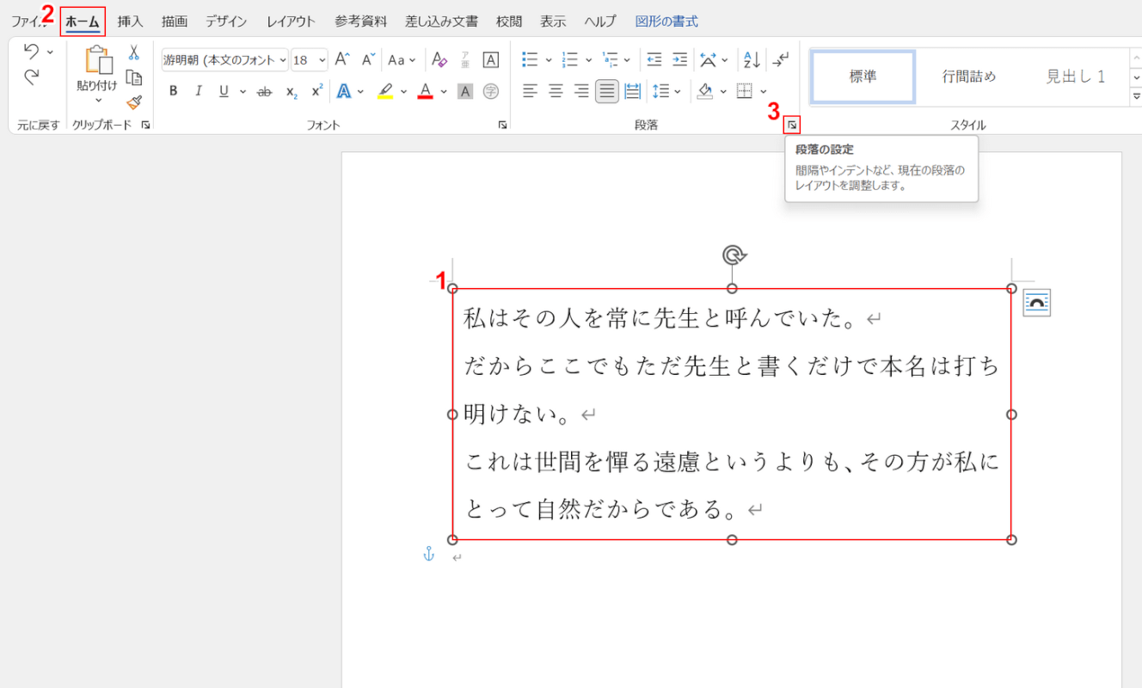Apply yellow text highlight color
This screenshot has width=1142, height=688.
[385, 91]
